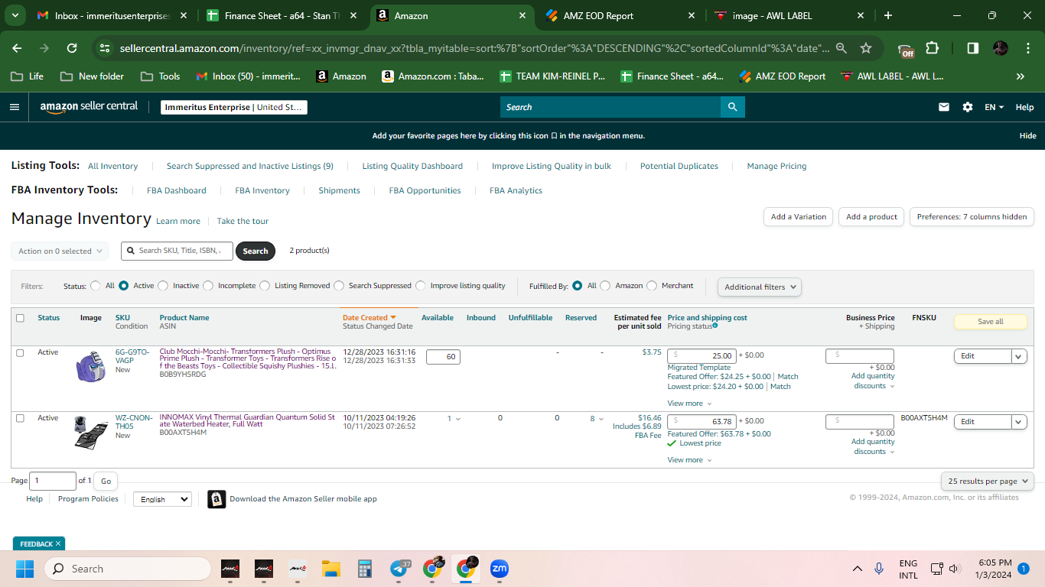Click the Amazon Seller mobile app icon
1045x587 pixels.
tap(216, 499)
